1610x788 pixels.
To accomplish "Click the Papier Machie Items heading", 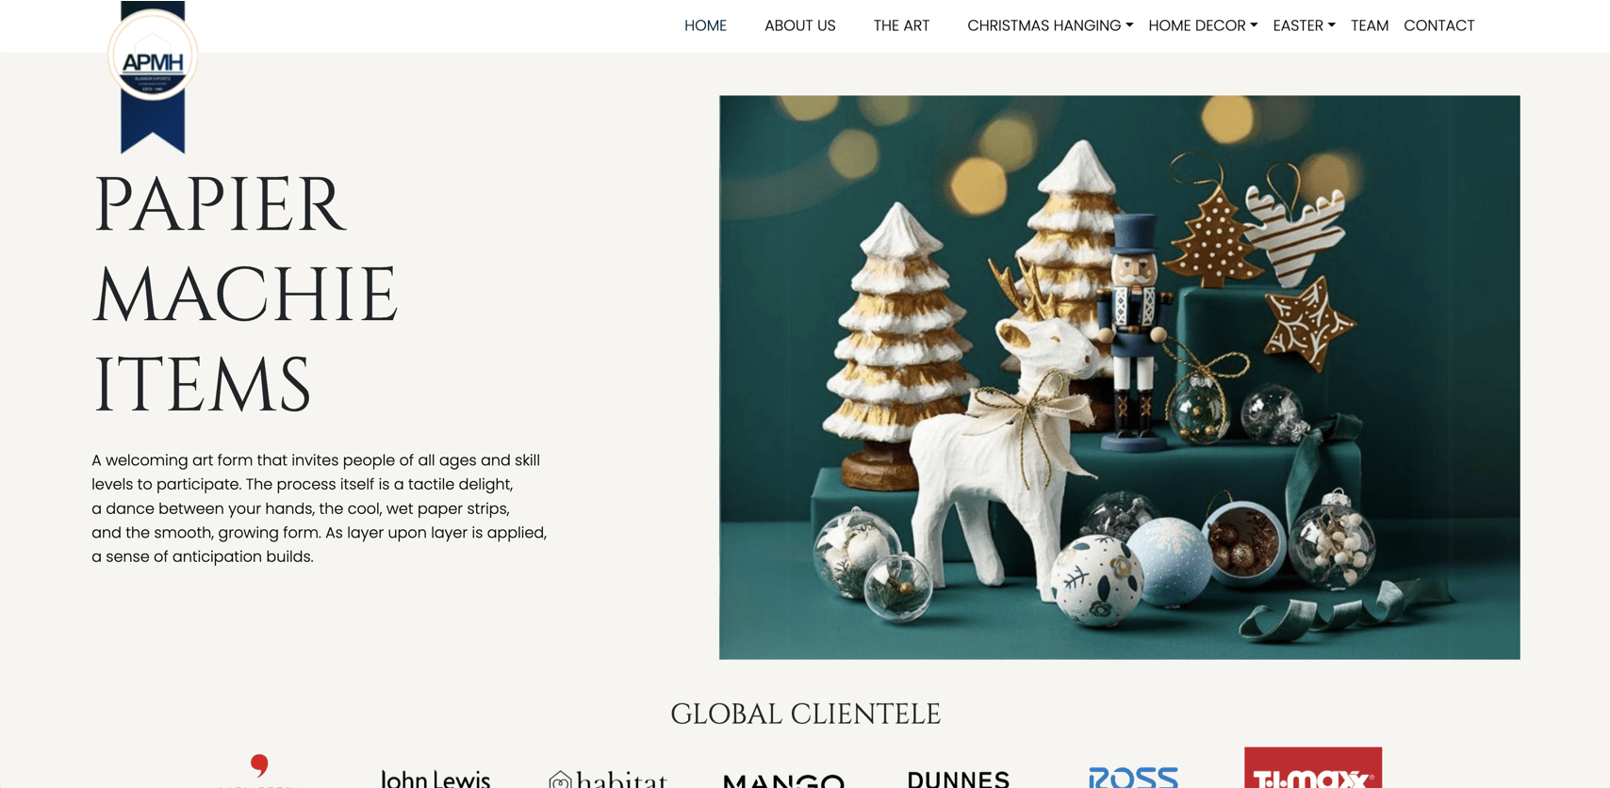I will [x=245, y=294].
